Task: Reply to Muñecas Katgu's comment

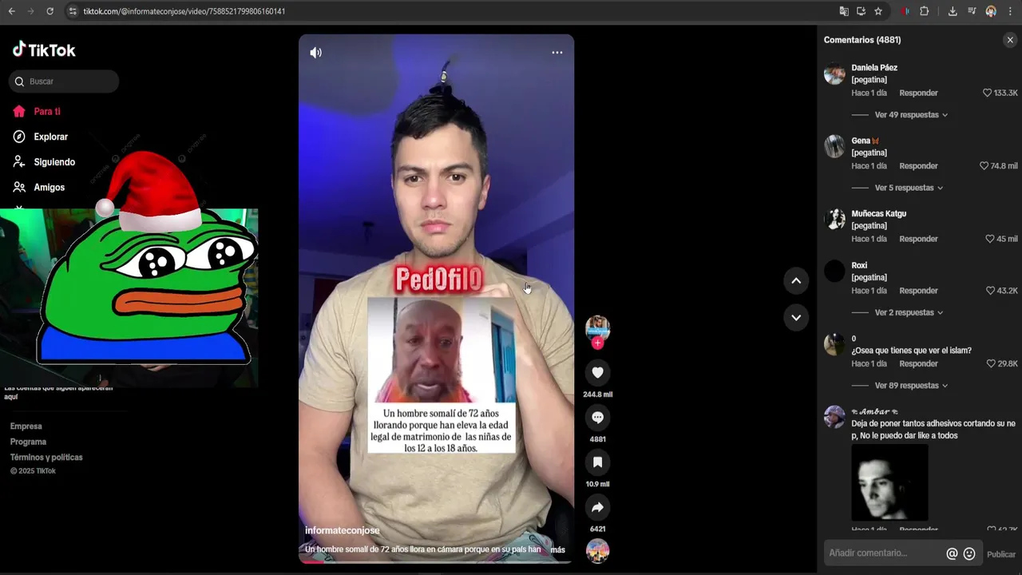Action: click(x=918, y=239)
